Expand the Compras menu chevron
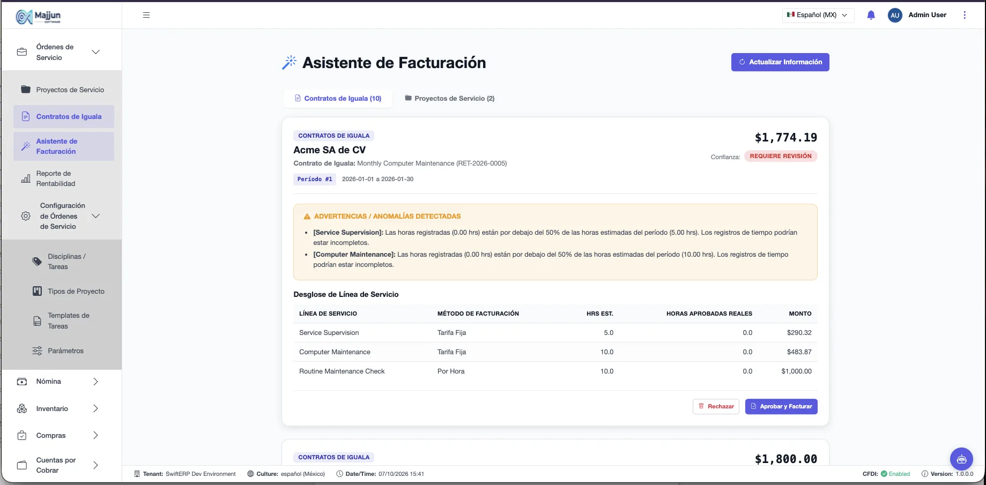Viewport: 986px width, 485px height. coord(95,435)
